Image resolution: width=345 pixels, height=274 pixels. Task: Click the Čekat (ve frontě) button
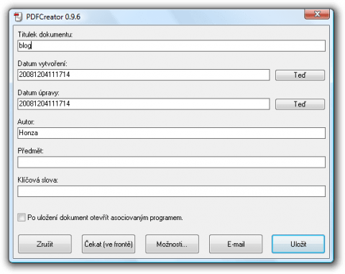(109, 244)
